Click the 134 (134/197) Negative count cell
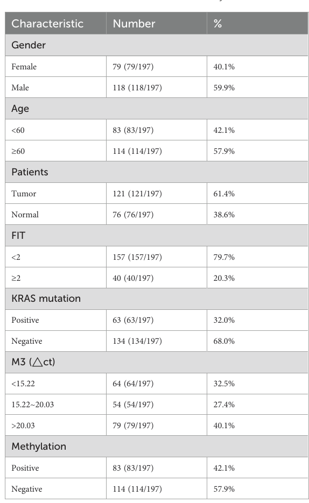This screenshot has height=503, width=309. point(137,341)
